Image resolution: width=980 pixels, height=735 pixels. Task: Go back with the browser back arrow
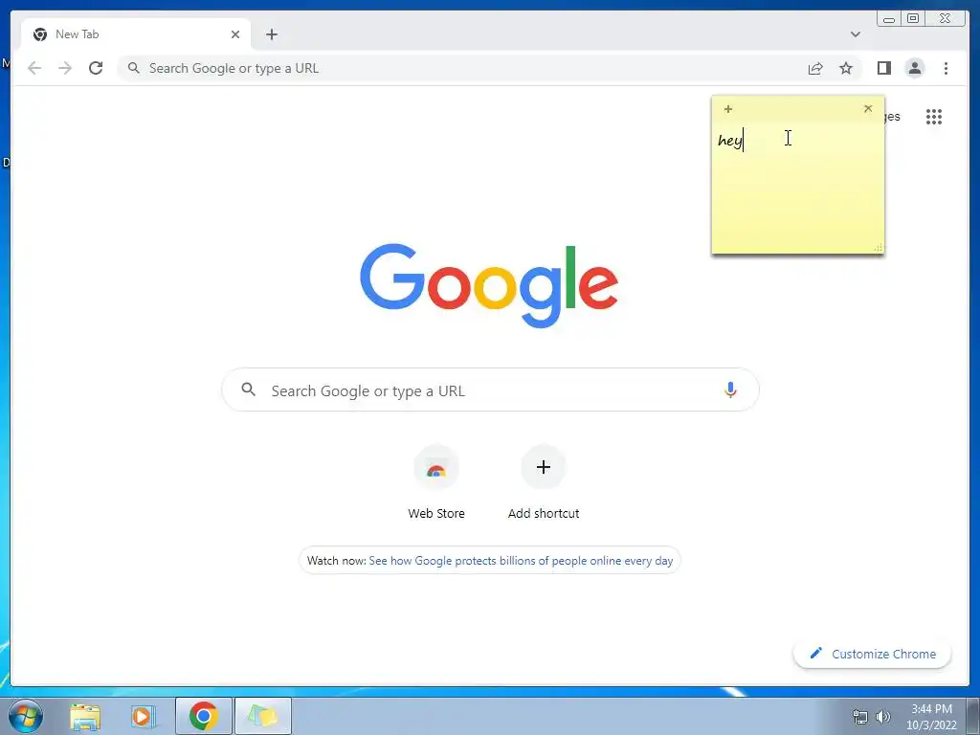[x=34, y=68]
